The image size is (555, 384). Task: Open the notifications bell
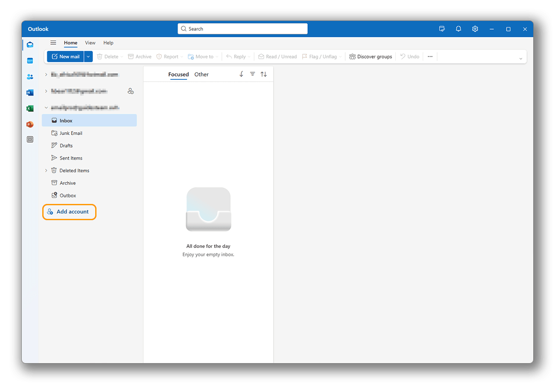459,29
